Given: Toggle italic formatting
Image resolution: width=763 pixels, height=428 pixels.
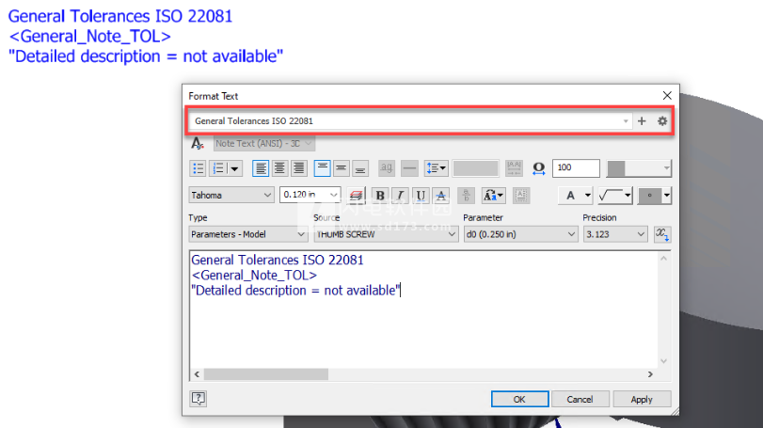Looking at the screenshot, I should 400,196.
